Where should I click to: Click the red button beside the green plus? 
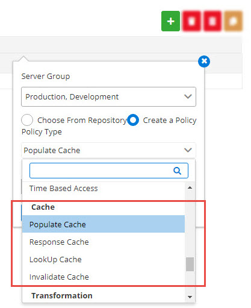click(191, 21)
